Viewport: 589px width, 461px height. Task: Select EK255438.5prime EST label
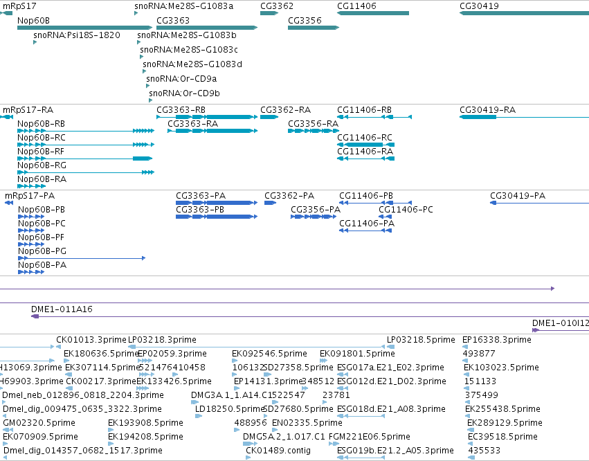(x=502, y=409)
